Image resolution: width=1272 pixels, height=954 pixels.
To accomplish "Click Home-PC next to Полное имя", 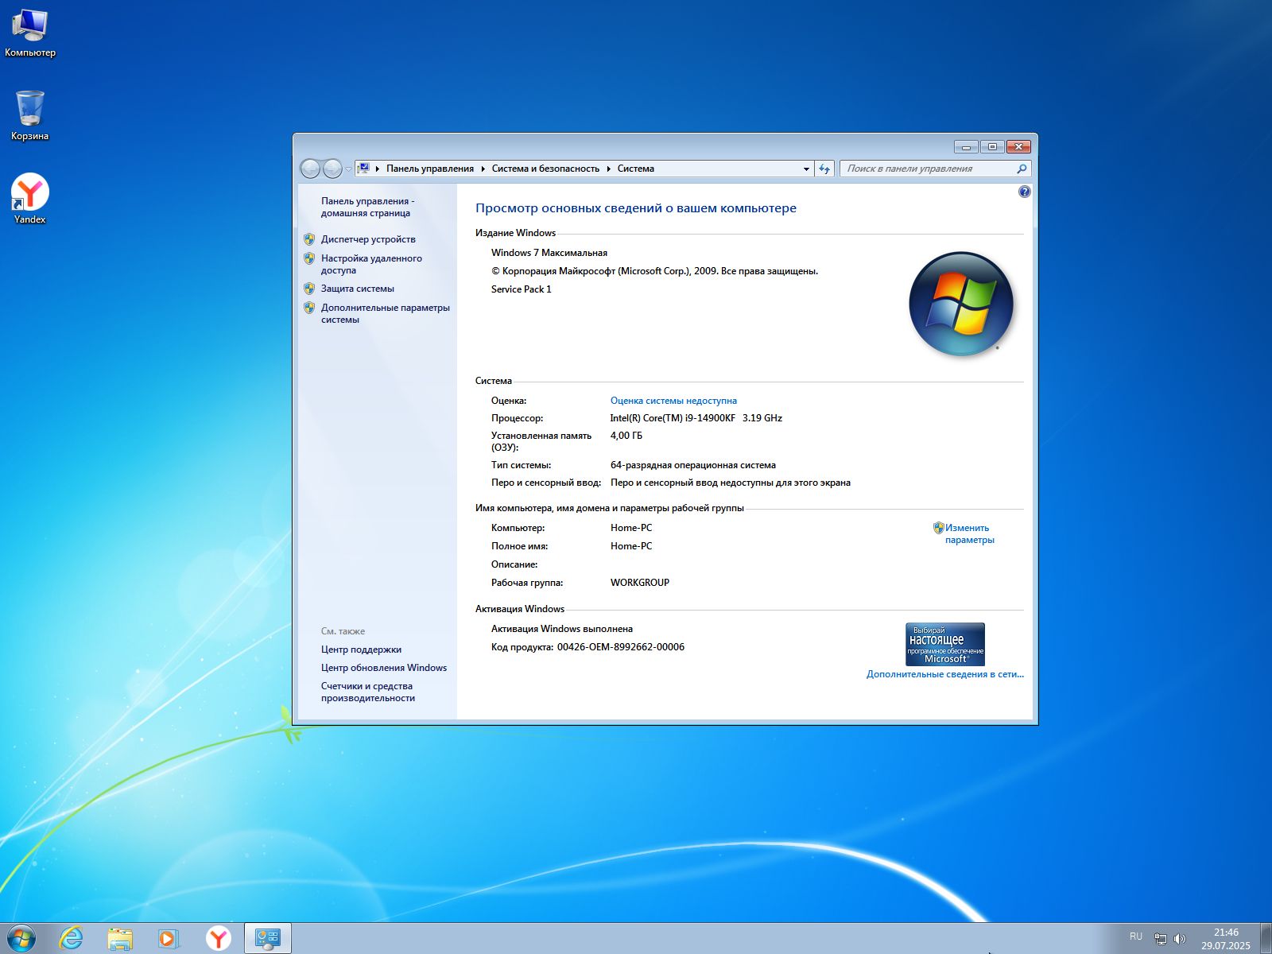I will point(631,546).
